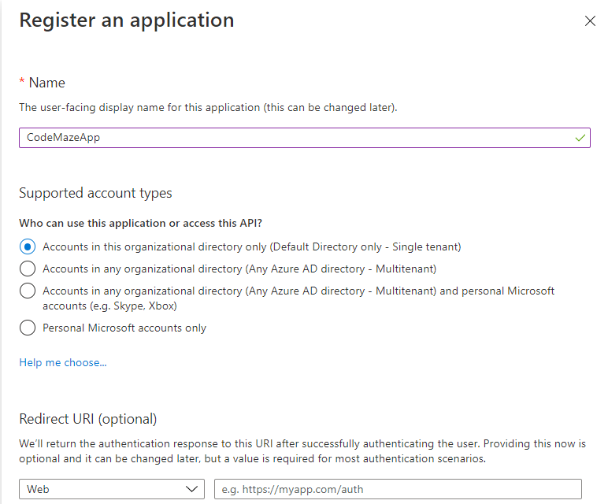Select Multitenant and personal Microsoft accounts radio
The height and width of the screenshot is (504, 608).
[28, 291]
